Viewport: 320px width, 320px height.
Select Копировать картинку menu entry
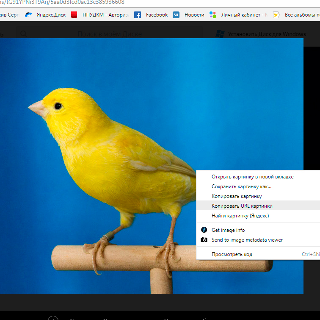[x=237, y=196]
